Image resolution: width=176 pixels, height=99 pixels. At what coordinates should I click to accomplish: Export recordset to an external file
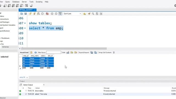[x=92, y=53]
